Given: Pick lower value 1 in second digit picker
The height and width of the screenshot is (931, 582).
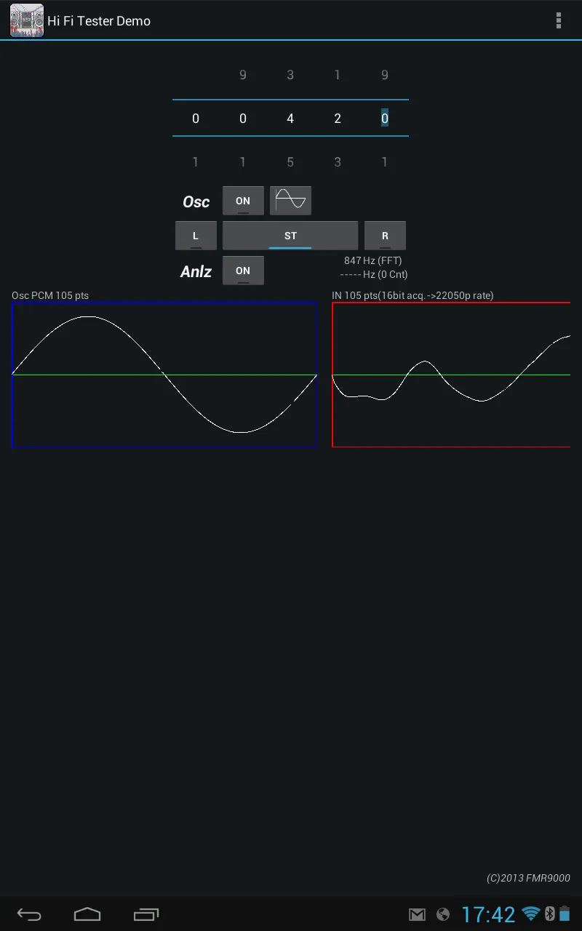Looking at the screenshot, I should point(243,161).
